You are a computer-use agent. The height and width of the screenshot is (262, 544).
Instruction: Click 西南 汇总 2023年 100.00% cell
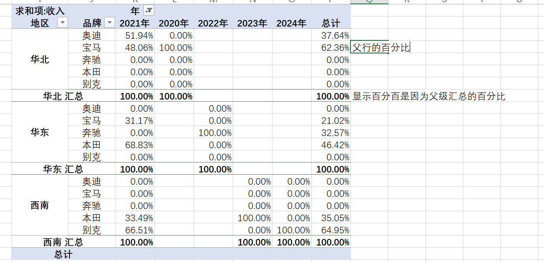[x=252, y=242]
